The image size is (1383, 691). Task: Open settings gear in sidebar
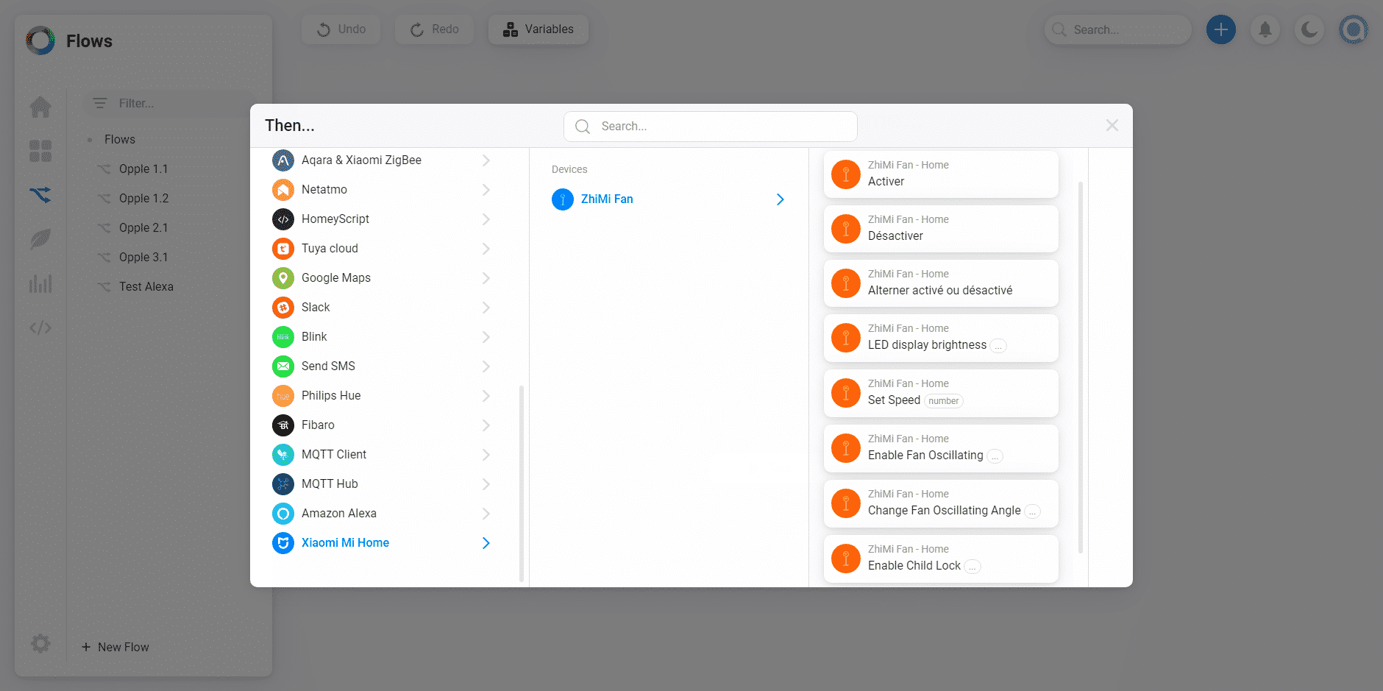(40, 644)
